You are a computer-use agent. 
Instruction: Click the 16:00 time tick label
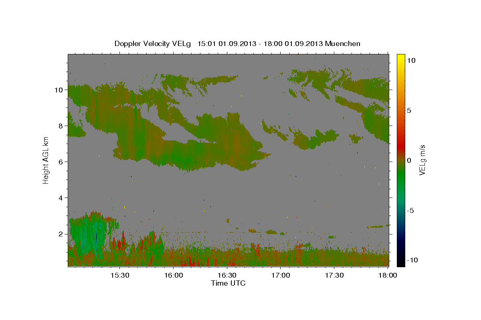click(x=173, y=276)
